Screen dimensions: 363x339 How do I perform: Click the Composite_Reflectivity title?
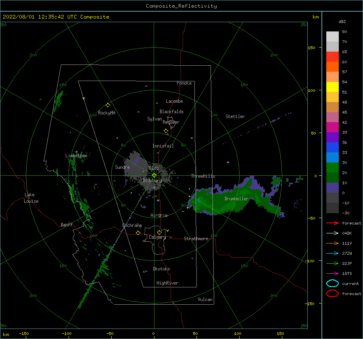[x=181, y=6]
